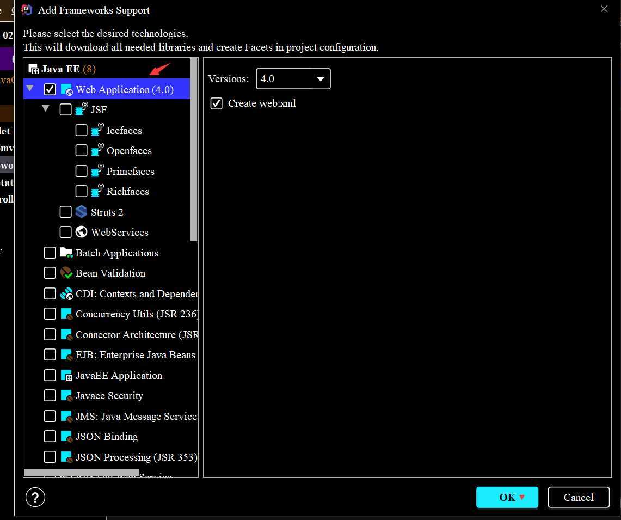Click the vertical scrollbar of frameworks list
Screen dimensions: 621x520
(193, 149)
